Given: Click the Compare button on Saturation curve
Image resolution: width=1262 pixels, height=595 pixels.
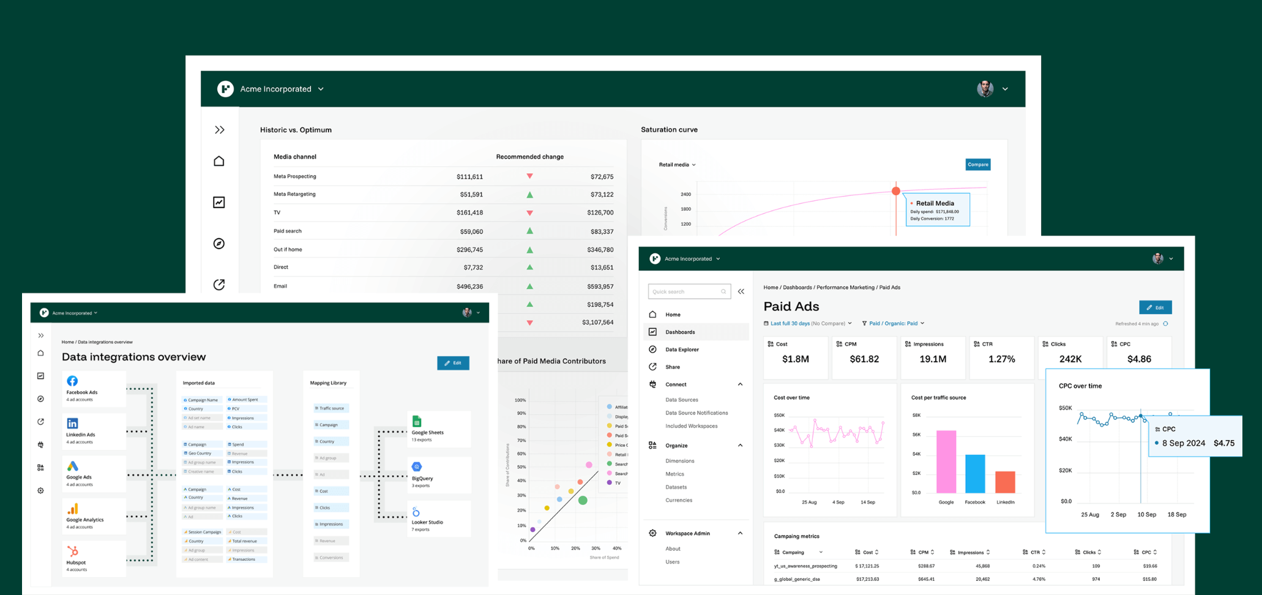Looking at the screenshot, I should coord(977,165).
